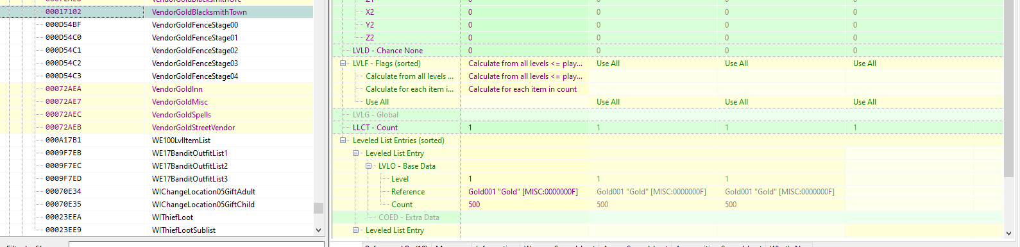Screen dimensions: 1020x247
Task: Select the Y2 field label
Action: pos(370,25)
